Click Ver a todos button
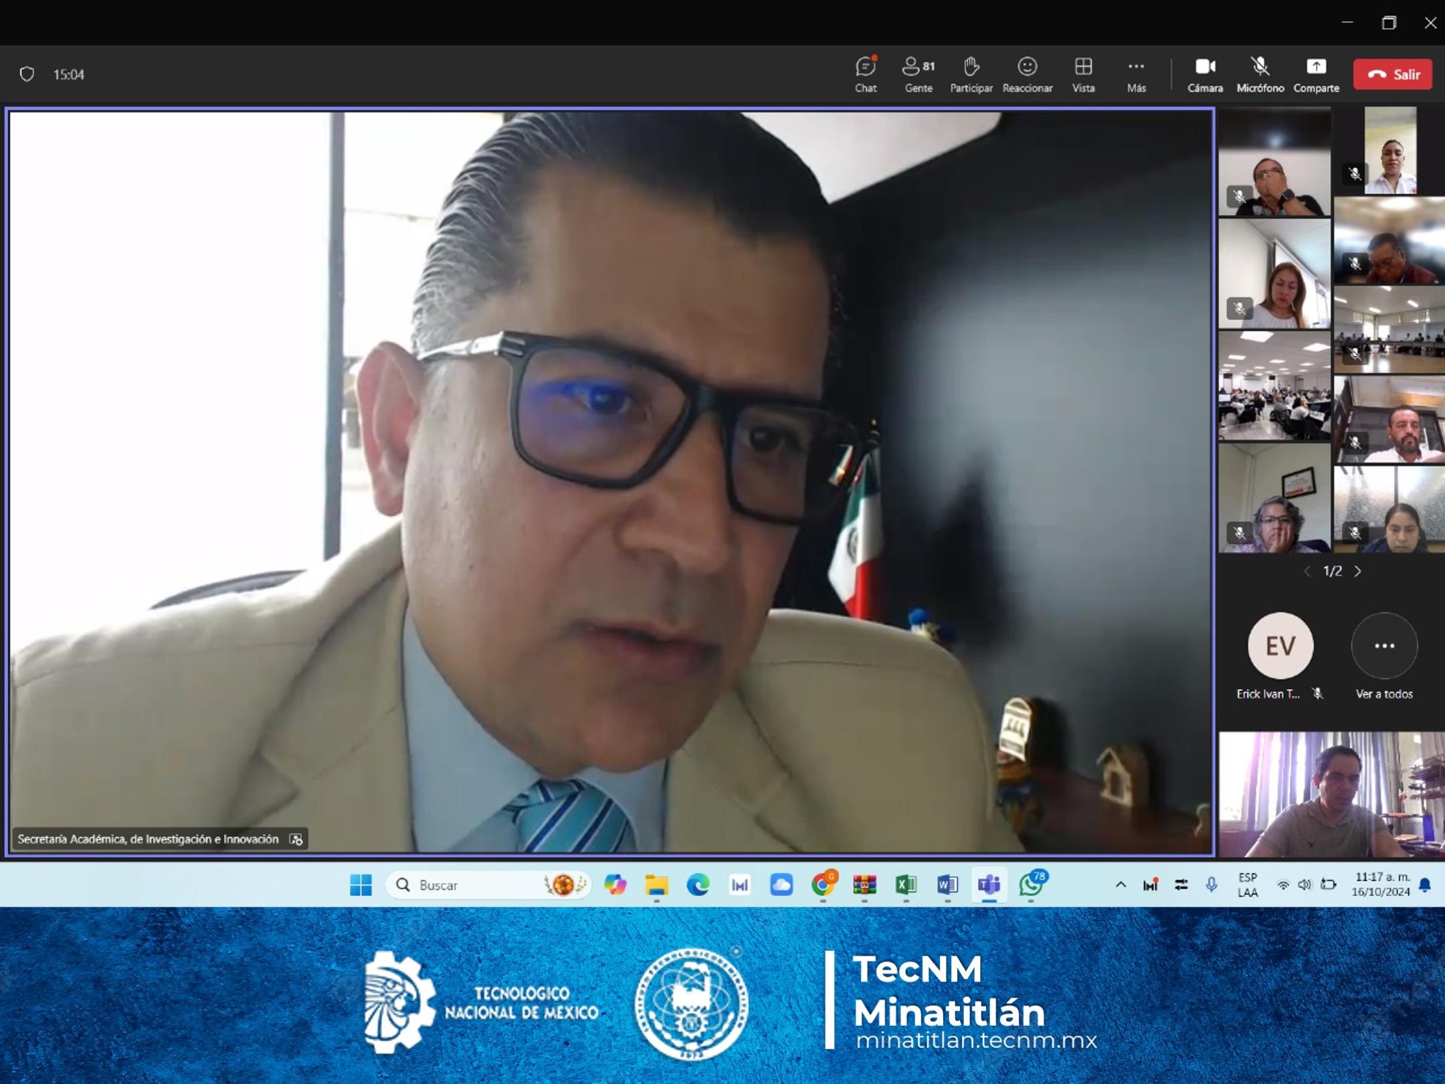The width and height of the screenshot is (1445, 1084). coord(1384,656)
